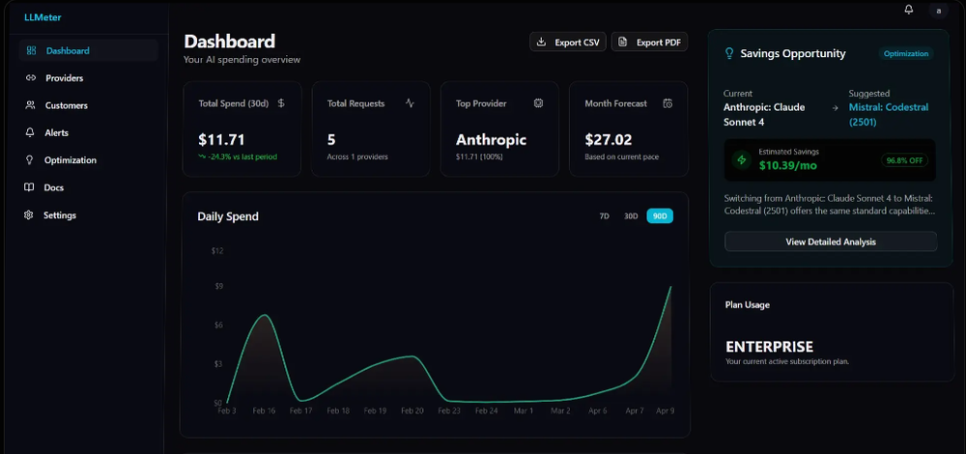Click the Optimization lightbulb icon in sidebar
The height and width of the screenshot is (454, 966).
tap(29, 160)
